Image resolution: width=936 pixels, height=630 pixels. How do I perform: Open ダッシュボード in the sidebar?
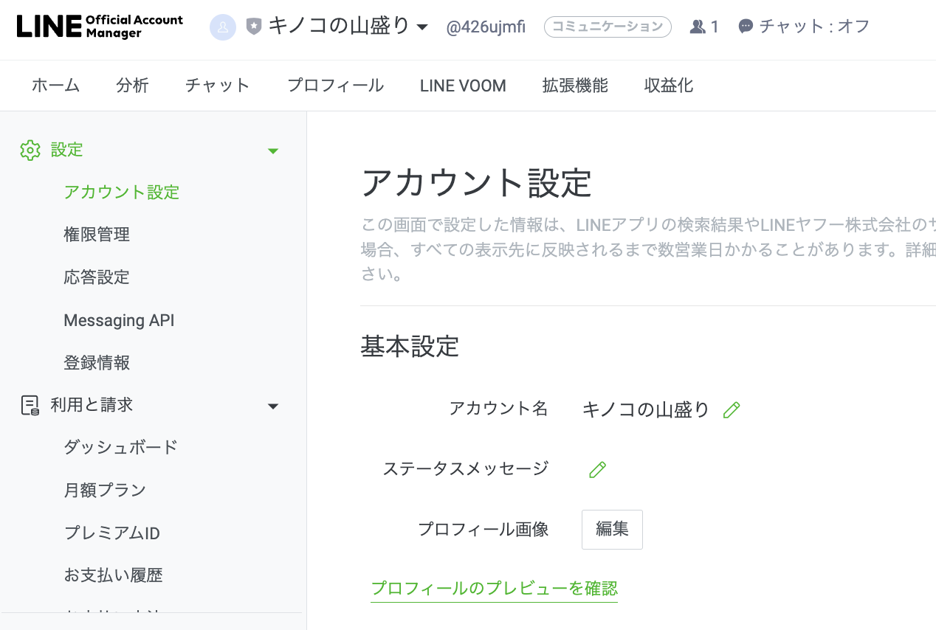[121, 447]
